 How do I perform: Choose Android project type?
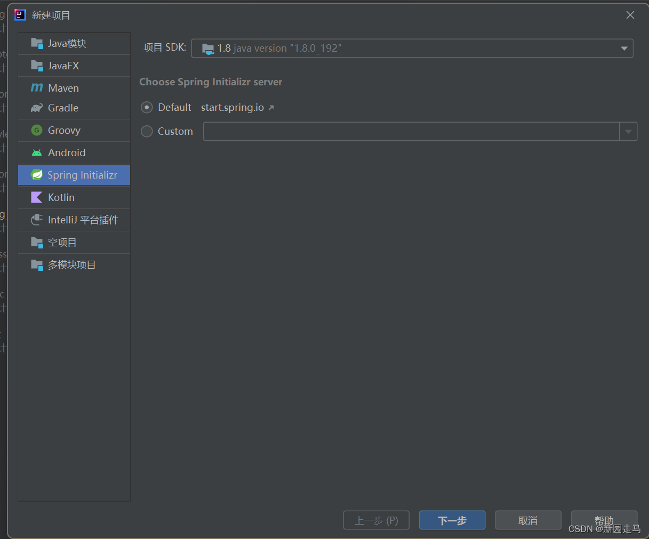pyautogui.click(x=74, y=152)
